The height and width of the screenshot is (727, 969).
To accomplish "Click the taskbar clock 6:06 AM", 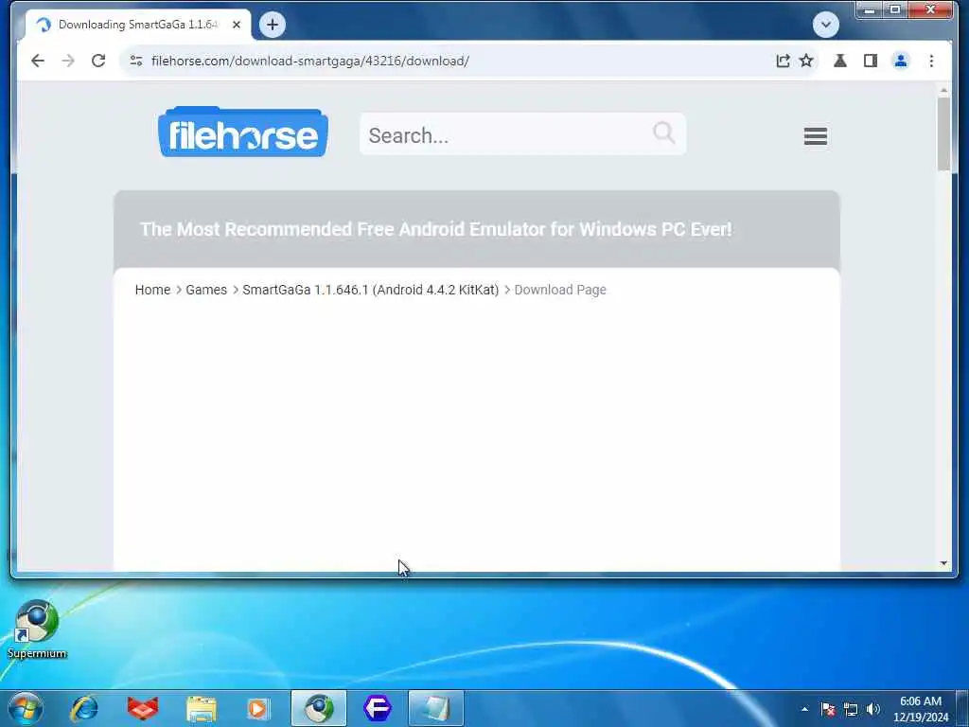I will [x=921, y=709].
